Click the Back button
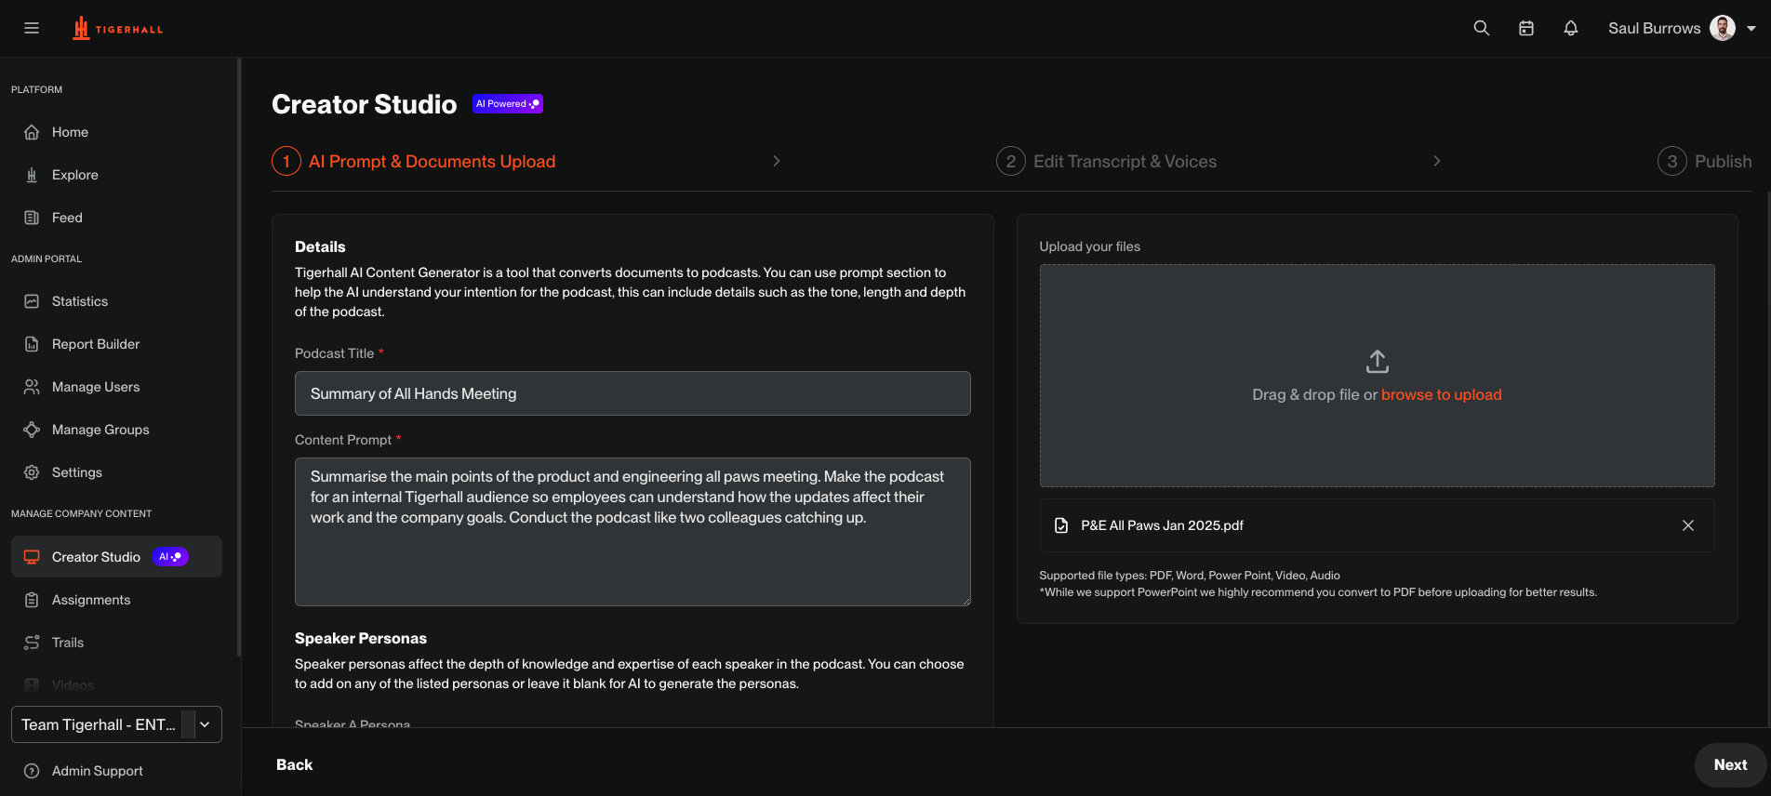 tap(295, 764)
